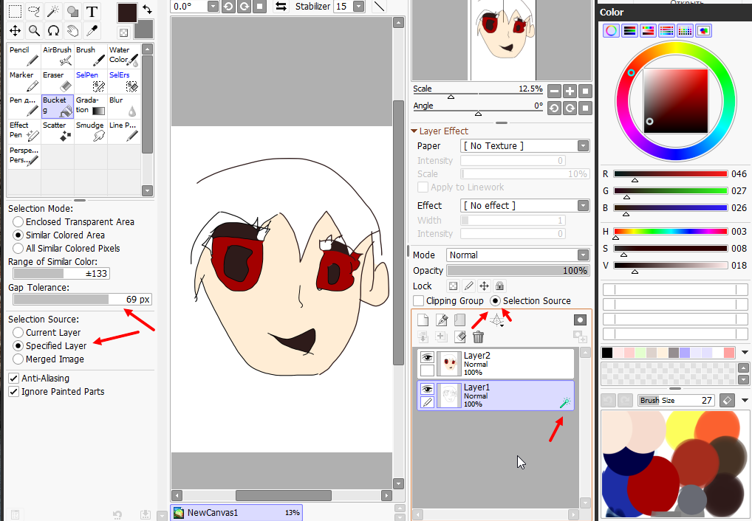Flip the canvas view horizontally
This screenshot has width=752, height=521.
pyautogui.click(x=281, y=6)
